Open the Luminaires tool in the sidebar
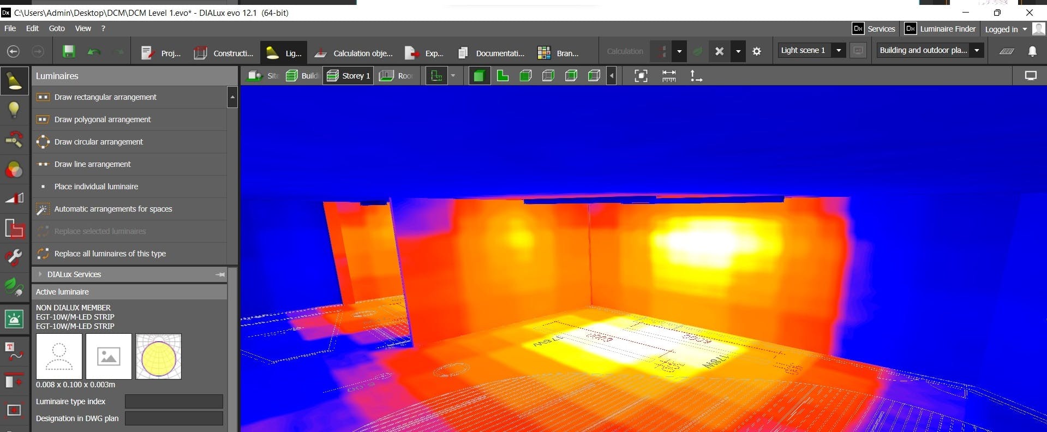Screen dimensions: 1047x432 14,81
